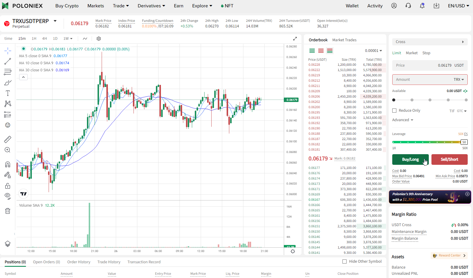
Task: Expand the Explore menu
Action: click(202, 6)
